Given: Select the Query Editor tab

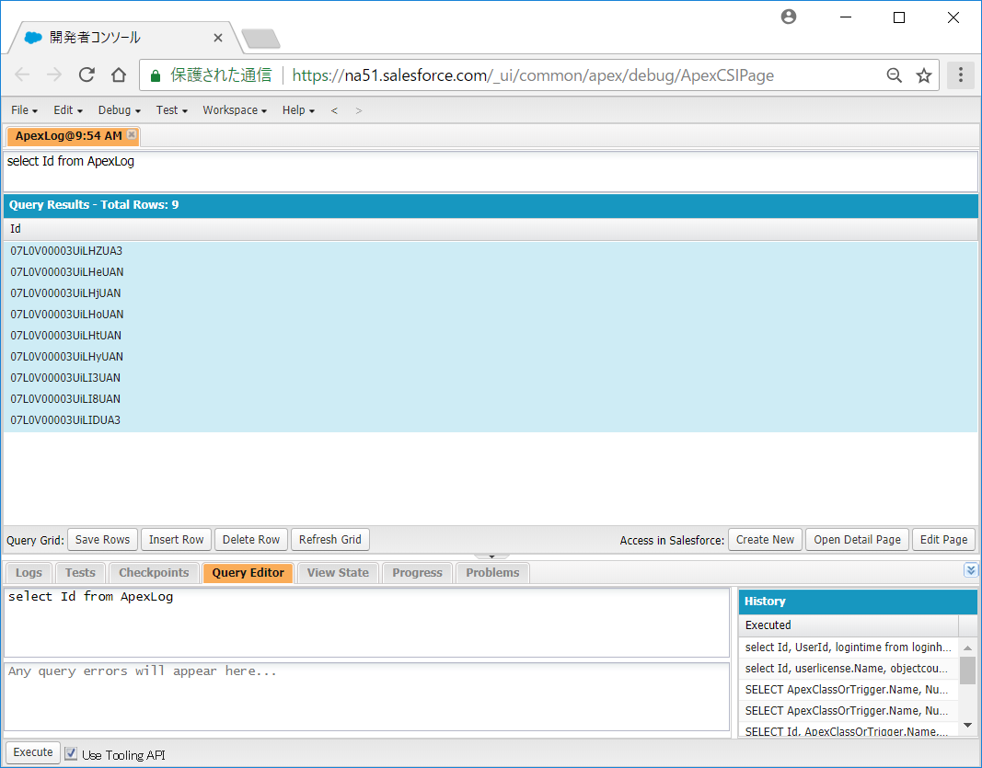Looking at the screenshot, I should 248,573.
